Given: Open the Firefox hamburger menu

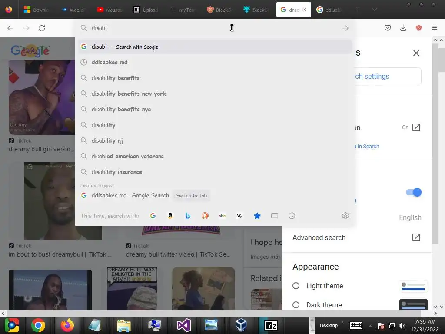Looking at the screenshot, I should click(434, 28).
